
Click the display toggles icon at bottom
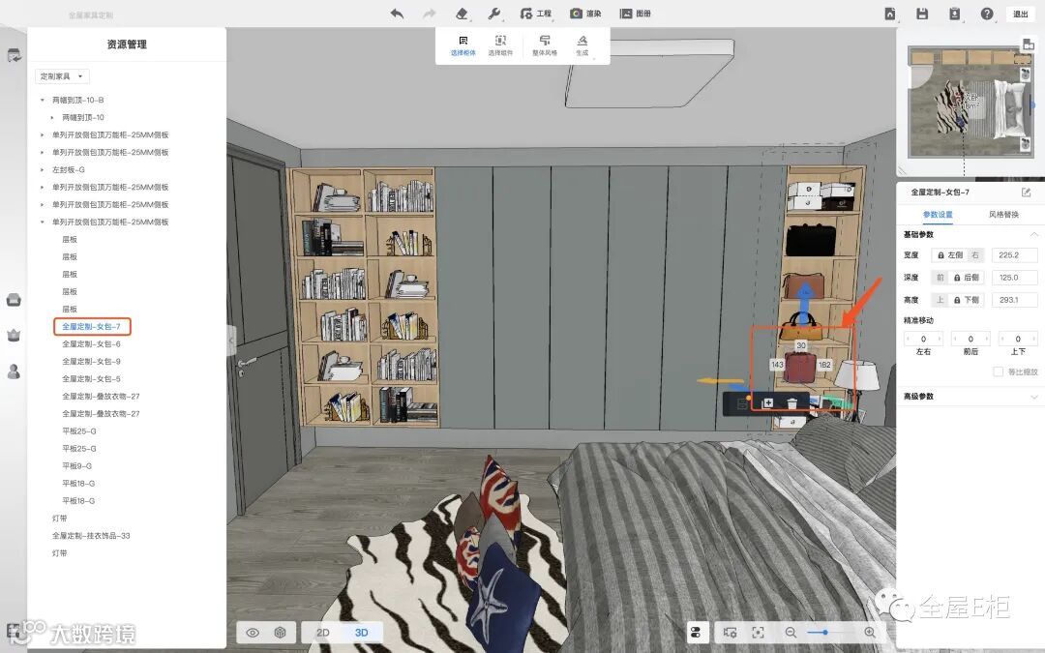click(x=697, y=633)
